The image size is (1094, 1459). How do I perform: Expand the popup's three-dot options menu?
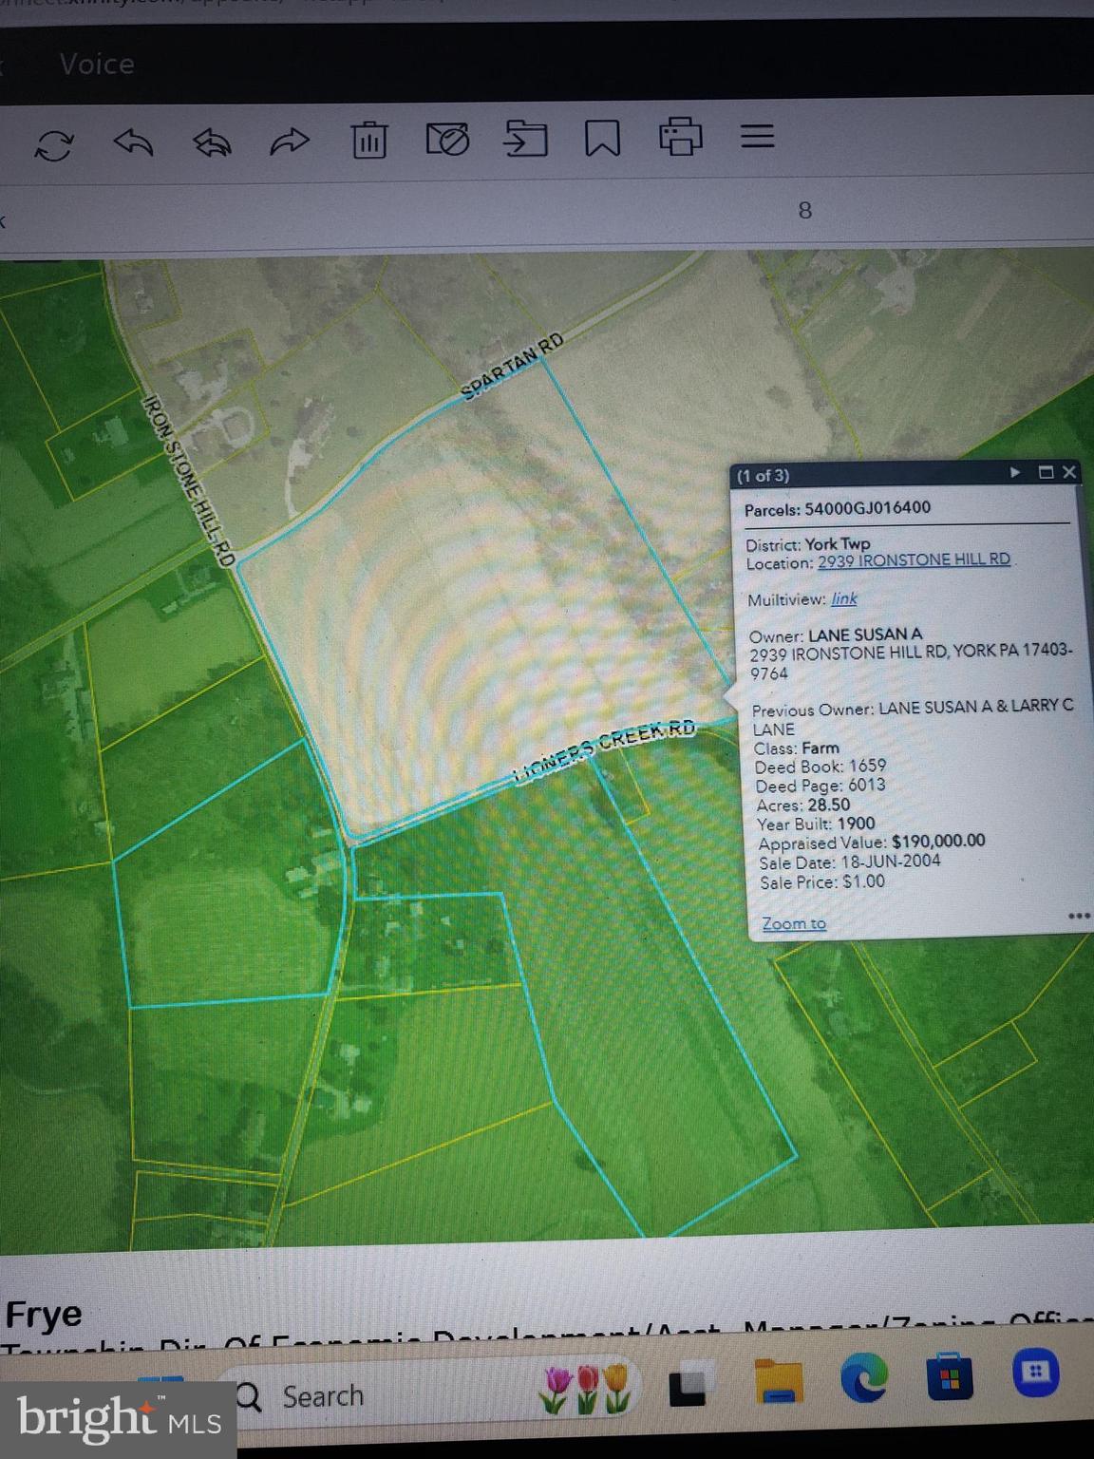click(x=1079, y=916)
